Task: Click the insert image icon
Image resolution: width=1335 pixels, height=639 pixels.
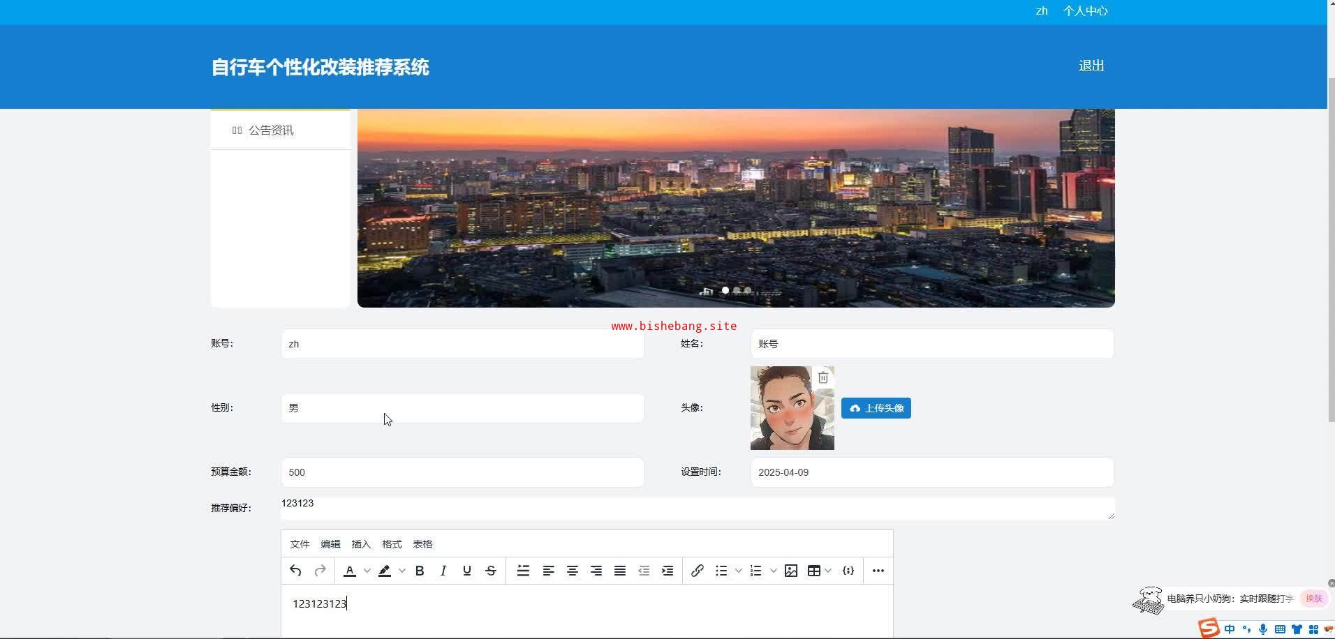Action: point(790,571)
